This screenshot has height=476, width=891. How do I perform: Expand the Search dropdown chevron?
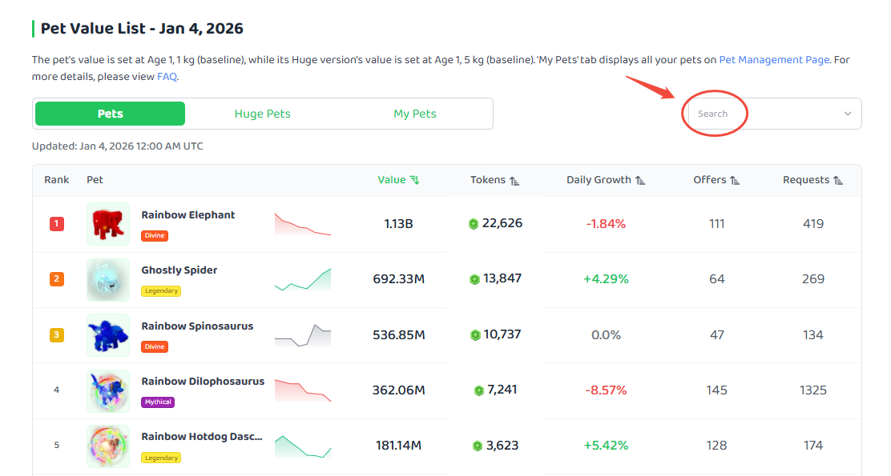(x=848, y=114)
